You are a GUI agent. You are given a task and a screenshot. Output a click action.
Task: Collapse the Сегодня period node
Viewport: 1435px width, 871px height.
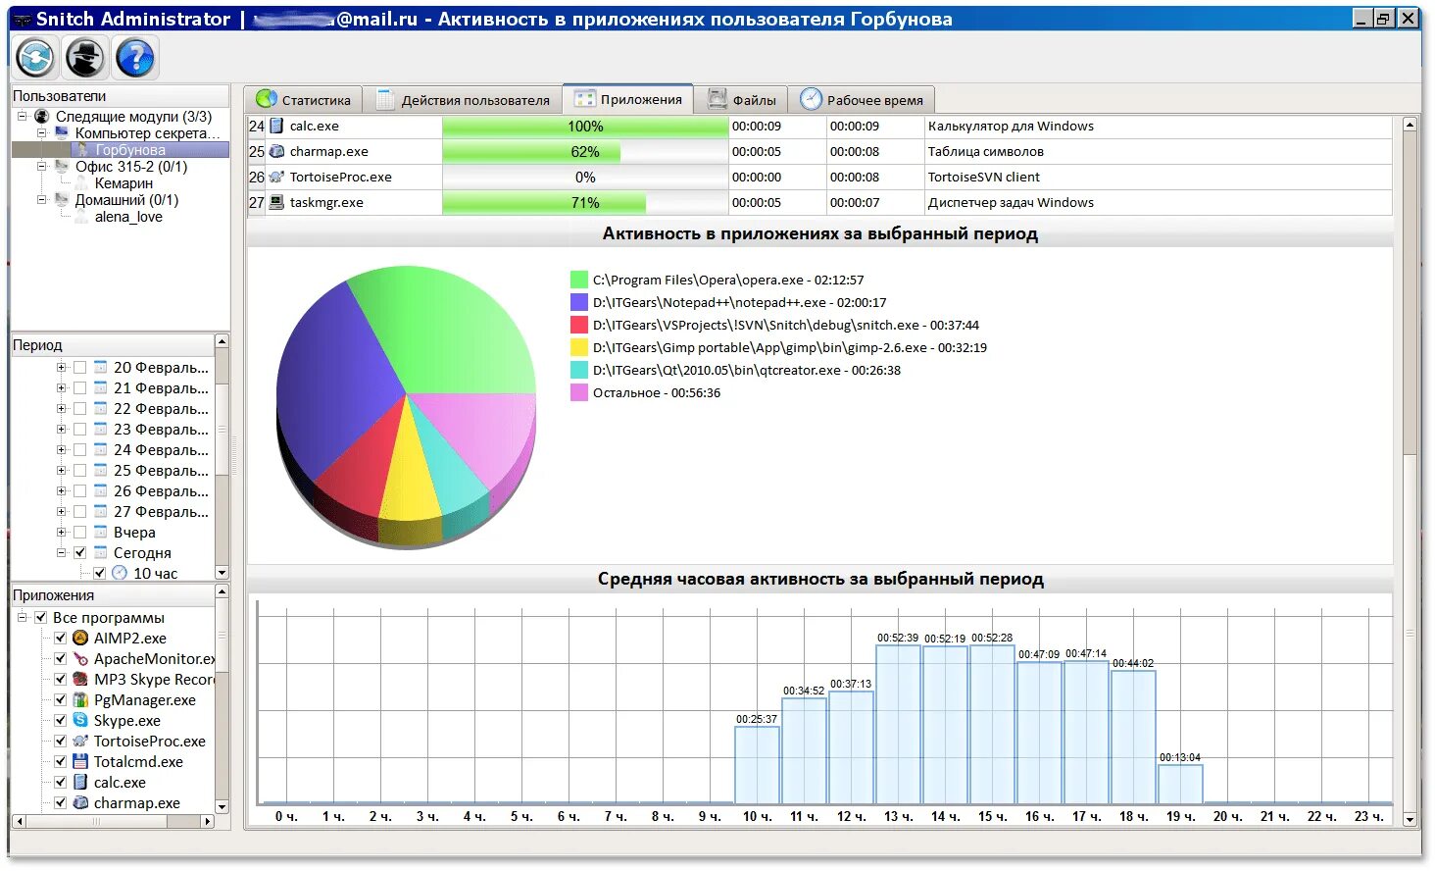(61, 552)
